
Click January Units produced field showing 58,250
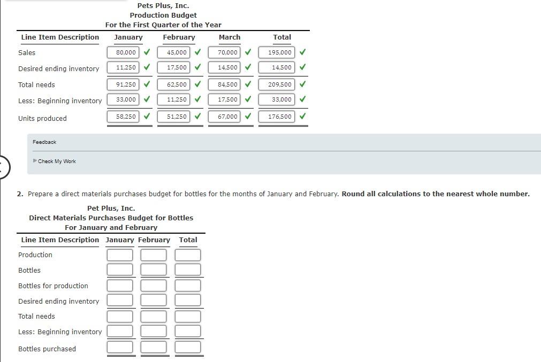pyautogui.click(x=123, y=117)
